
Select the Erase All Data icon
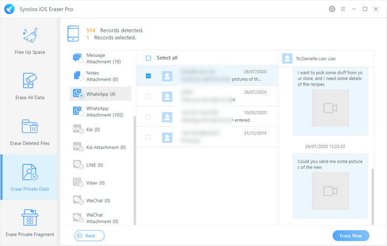[x=30, y=81]
